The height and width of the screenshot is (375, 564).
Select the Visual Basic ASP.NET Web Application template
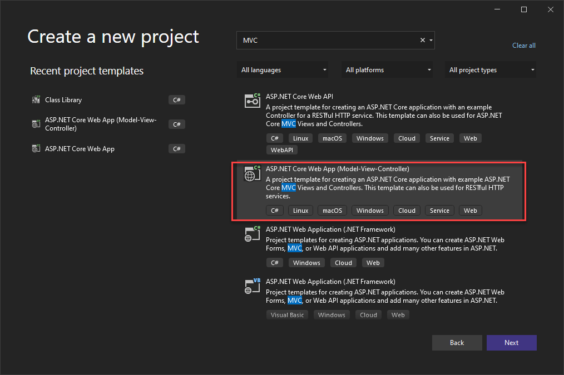click(x=330, y=282)
